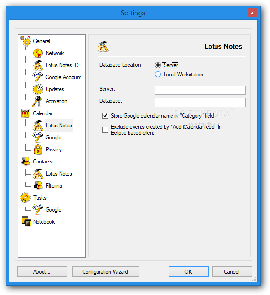270x295 pixels.
Task: Uncheck Store Google calendar name in Category
Action: [x=105, y=115]
